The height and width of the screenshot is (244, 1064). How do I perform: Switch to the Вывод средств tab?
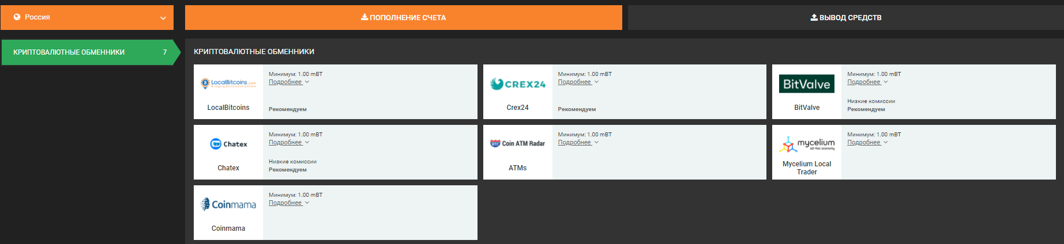(845, 18)
